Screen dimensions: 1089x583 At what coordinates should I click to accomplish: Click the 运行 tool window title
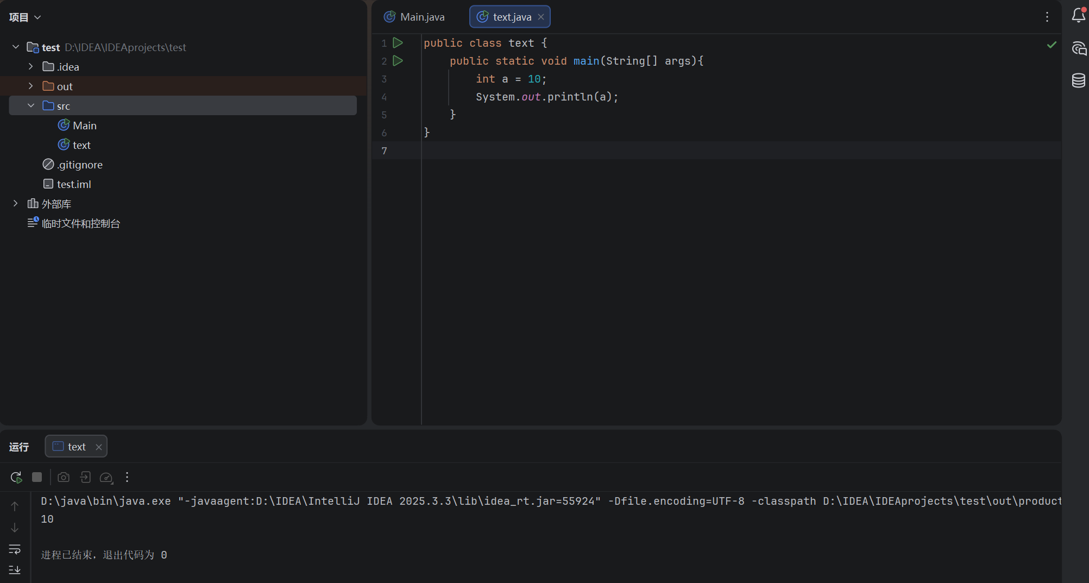19,447
